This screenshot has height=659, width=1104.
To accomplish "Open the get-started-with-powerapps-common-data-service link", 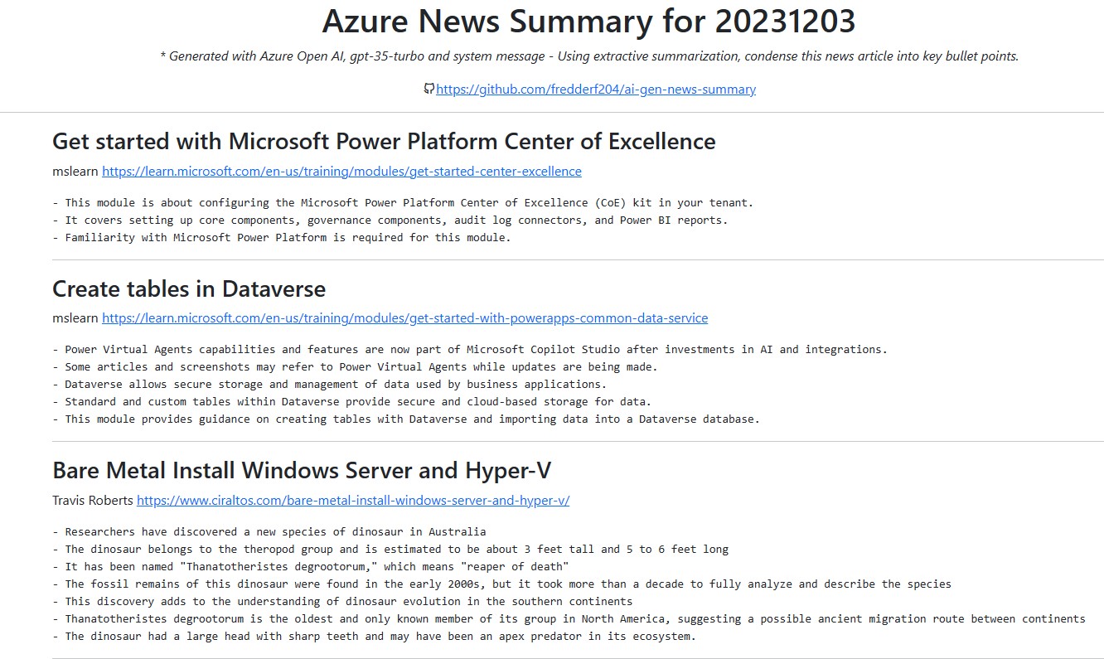I will click(x=404, y=318).
